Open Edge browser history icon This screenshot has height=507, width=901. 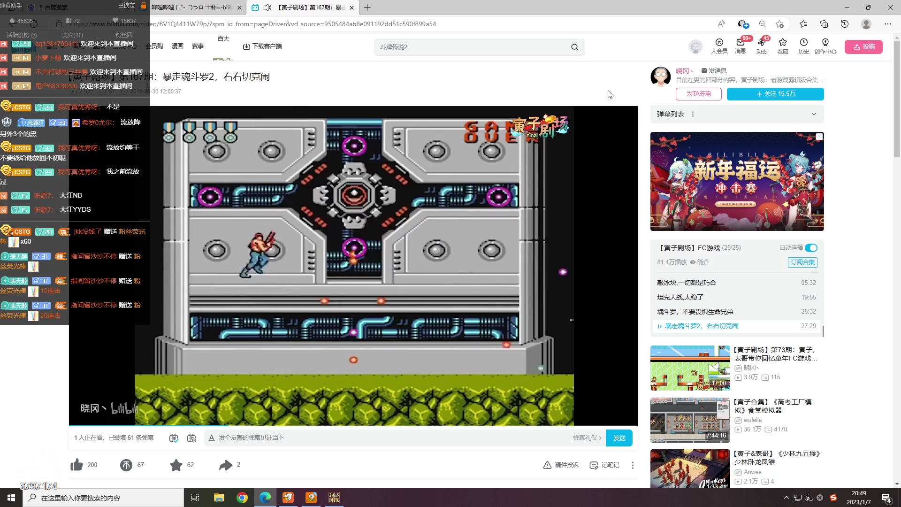[x=845, y=24]
